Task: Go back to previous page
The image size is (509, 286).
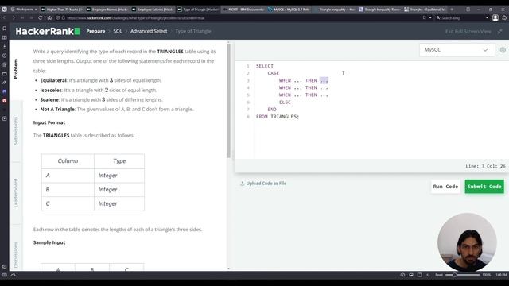Action: tap(5, 17)
